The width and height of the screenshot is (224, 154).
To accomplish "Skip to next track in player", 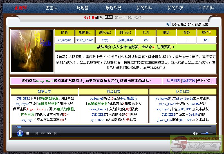I will coord(56,133).
